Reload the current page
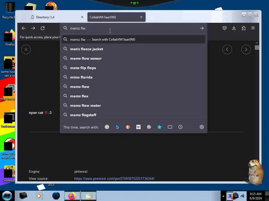Screen dimensions: 269x201 click(43, 28)
